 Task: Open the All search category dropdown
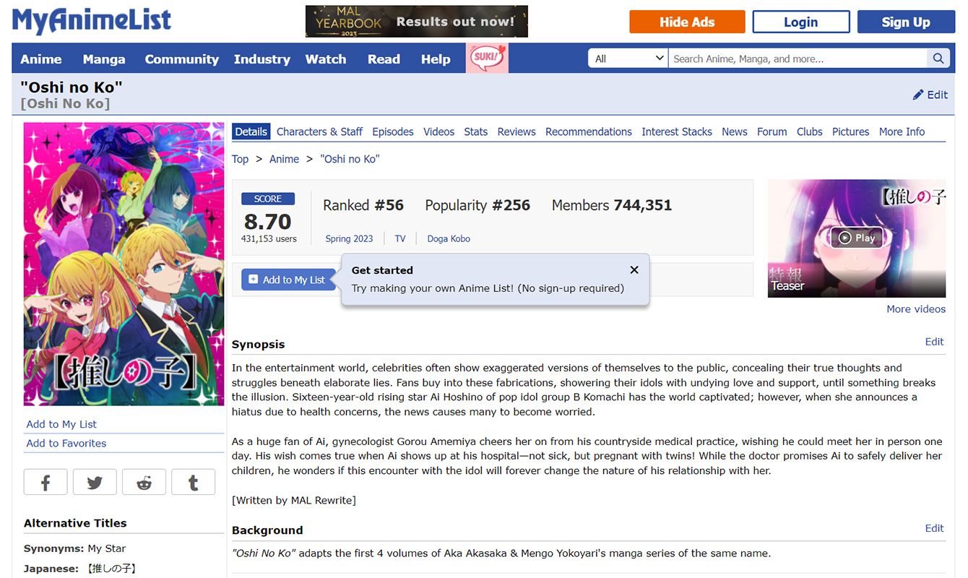coord(628,59)
